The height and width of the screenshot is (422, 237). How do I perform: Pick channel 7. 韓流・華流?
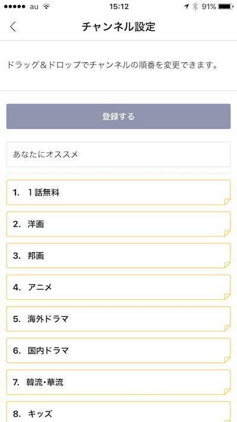pyautogui.click(x=118, y=382)
